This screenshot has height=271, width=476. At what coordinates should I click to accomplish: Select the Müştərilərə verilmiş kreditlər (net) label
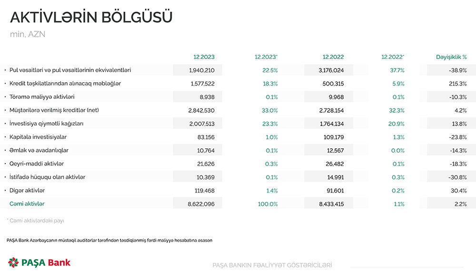click(x=55, y=110)
